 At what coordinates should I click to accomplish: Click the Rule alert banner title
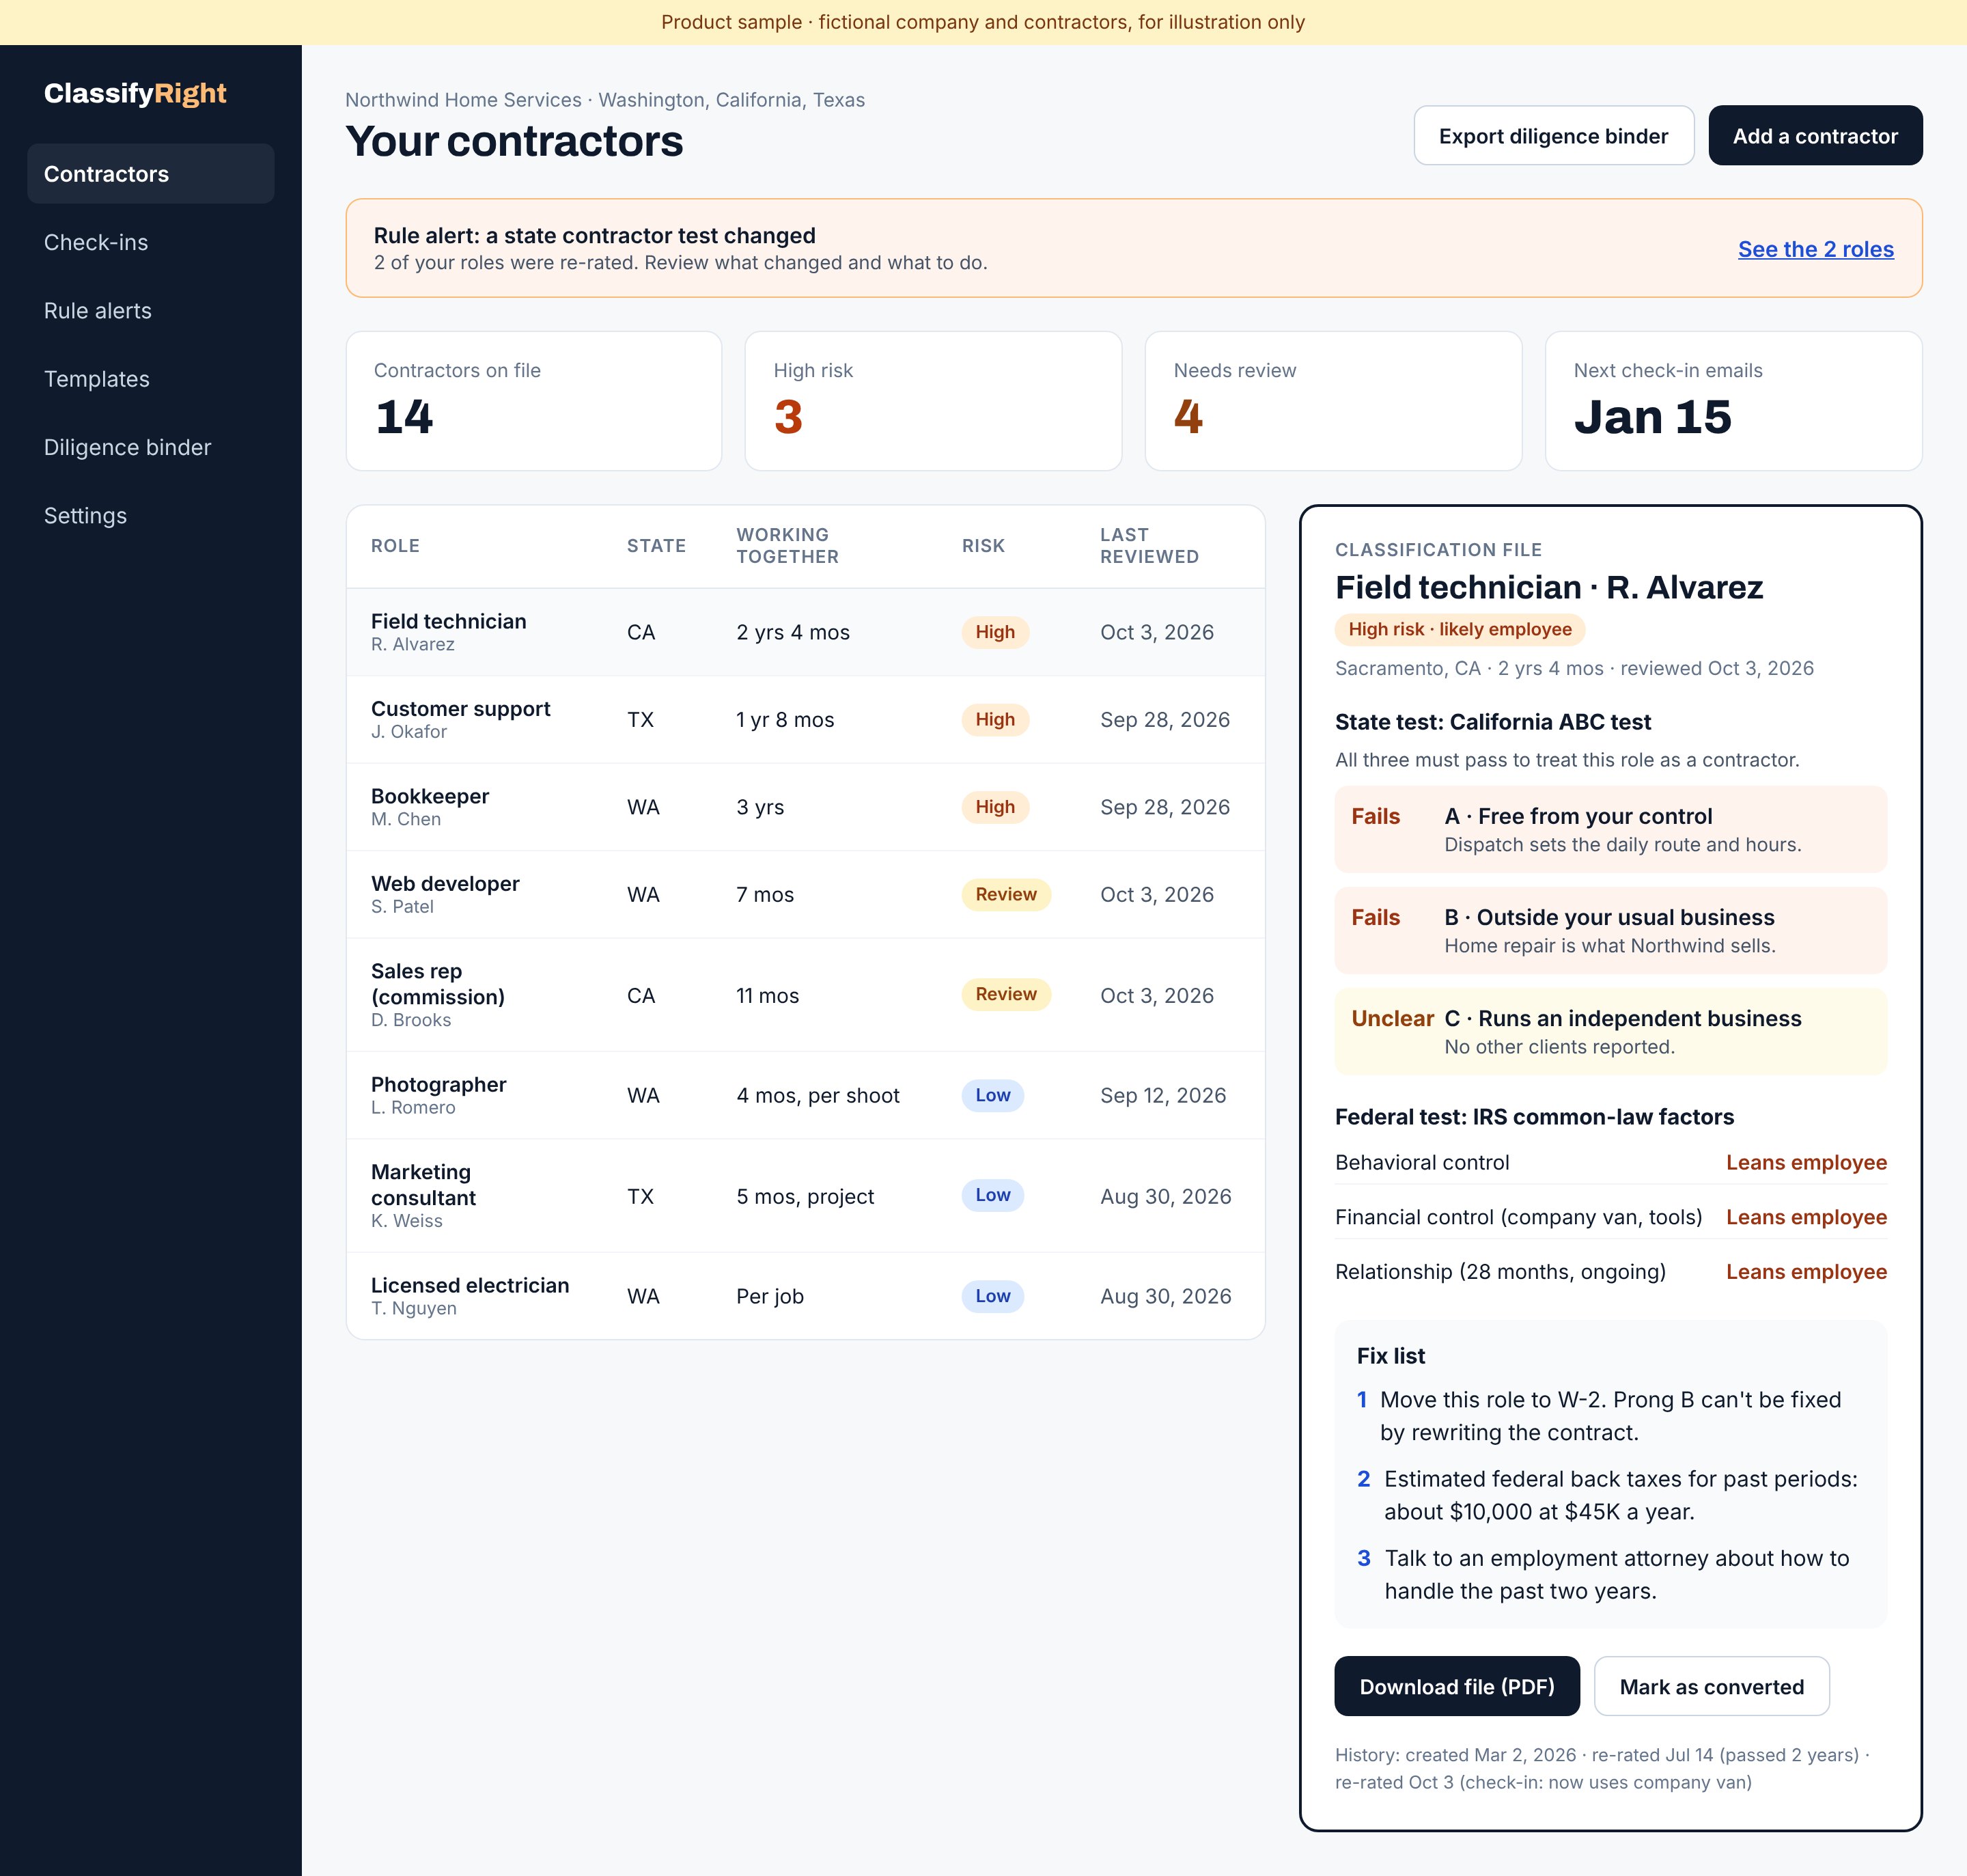click(x=595, y=235)
